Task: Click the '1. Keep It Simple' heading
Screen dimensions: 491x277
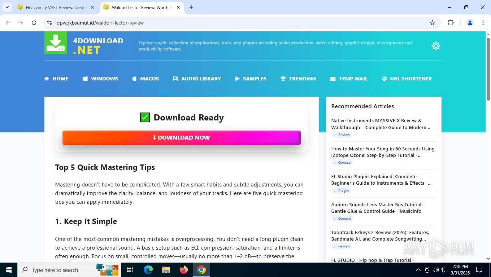Action: pyautogui.click(x=86, y=221)
